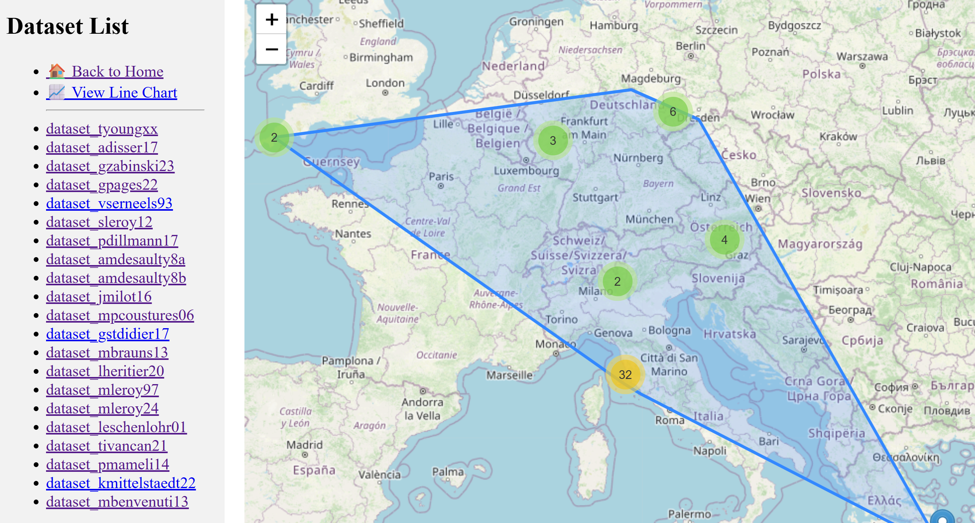Click the cluster marker 2 near Milano
The width and height of the screenshot is (975, 523).
617,281
